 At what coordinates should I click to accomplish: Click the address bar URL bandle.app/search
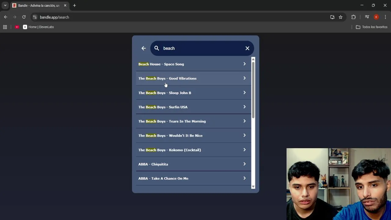[54, 17]
